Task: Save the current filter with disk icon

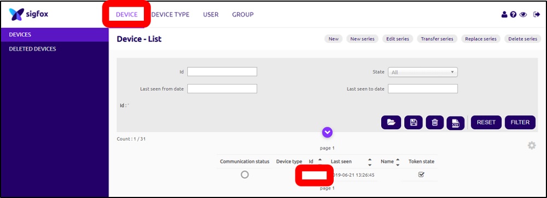Action: pyautogui.click(x=414, y=123)
